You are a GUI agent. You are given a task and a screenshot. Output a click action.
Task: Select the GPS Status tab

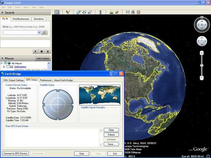[32, 80]
